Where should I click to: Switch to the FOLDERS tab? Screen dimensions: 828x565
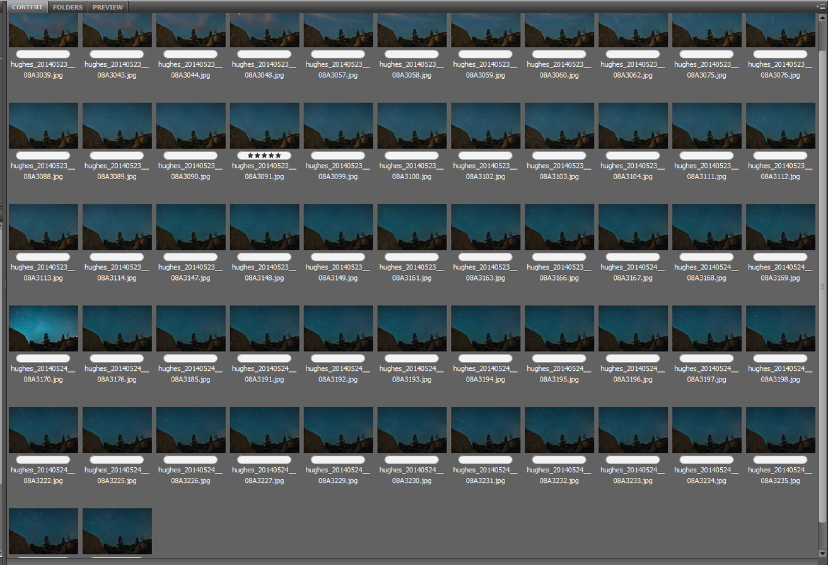tap(67, 7)
